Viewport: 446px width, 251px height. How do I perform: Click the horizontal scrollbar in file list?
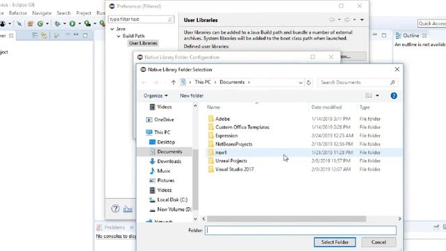pos(286,219)
